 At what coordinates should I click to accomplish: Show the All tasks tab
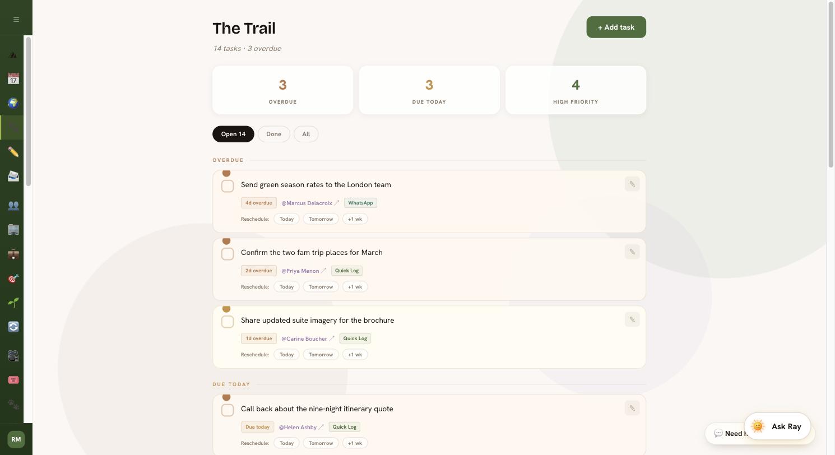click(306, 134)
